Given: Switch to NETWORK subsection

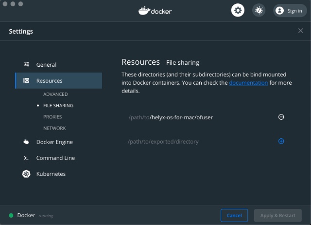Looking at the screenshot, I should pos(54,128).
